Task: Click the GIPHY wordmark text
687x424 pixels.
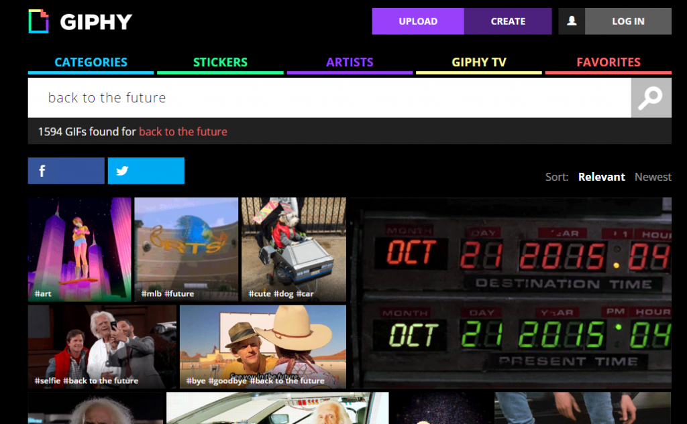Action: pyautogui.click(x=96, y=22)
